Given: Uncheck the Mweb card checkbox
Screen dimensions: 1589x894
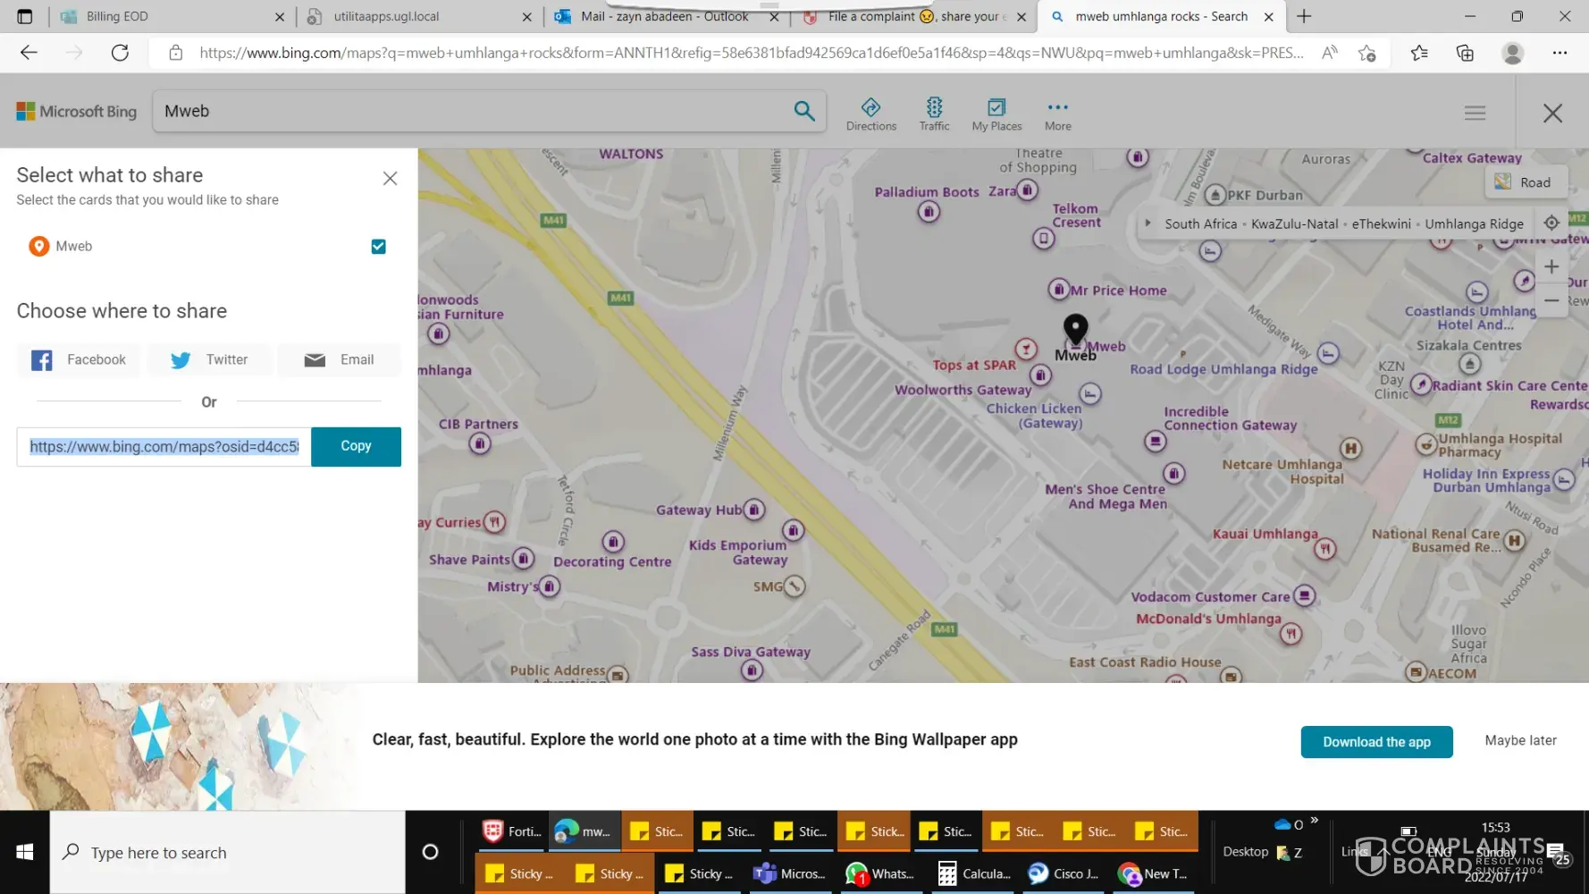Looking at the screenshot, I should pos(378,247).
